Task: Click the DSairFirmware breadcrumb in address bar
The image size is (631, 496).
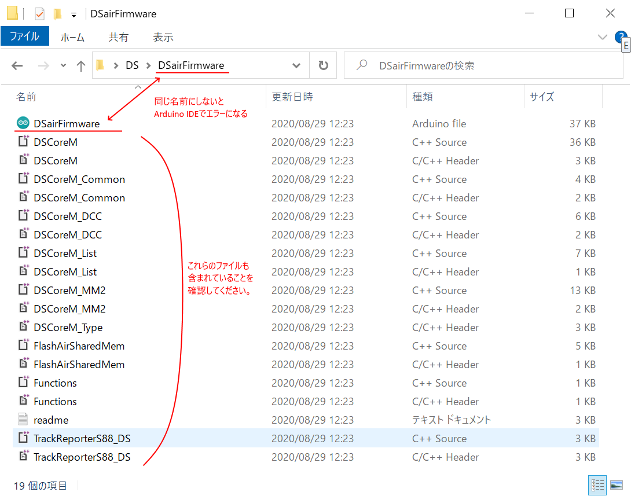Action: coord(191,65)
